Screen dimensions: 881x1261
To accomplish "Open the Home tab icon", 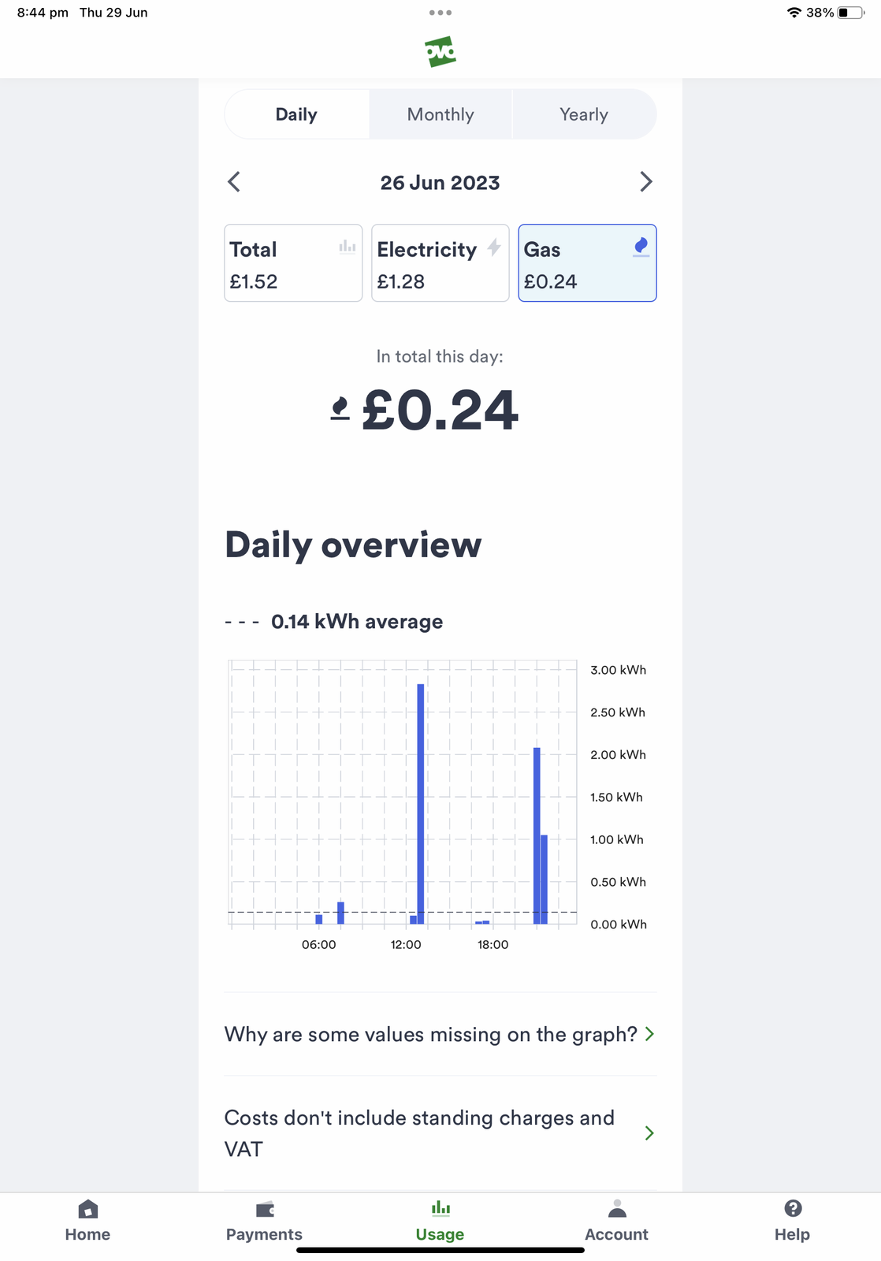I will pos(87,1209).
